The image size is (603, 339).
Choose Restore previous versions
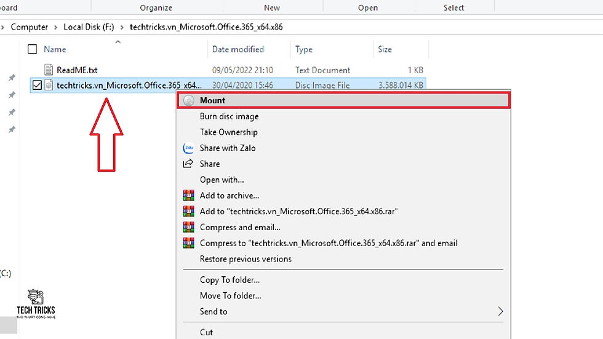coord(246,259)
